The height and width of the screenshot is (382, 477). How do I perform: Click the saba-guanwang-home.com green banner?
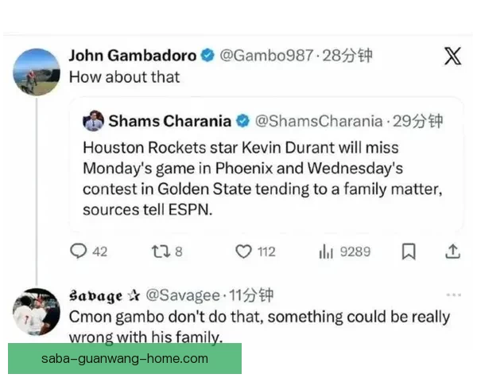(125, 359)
